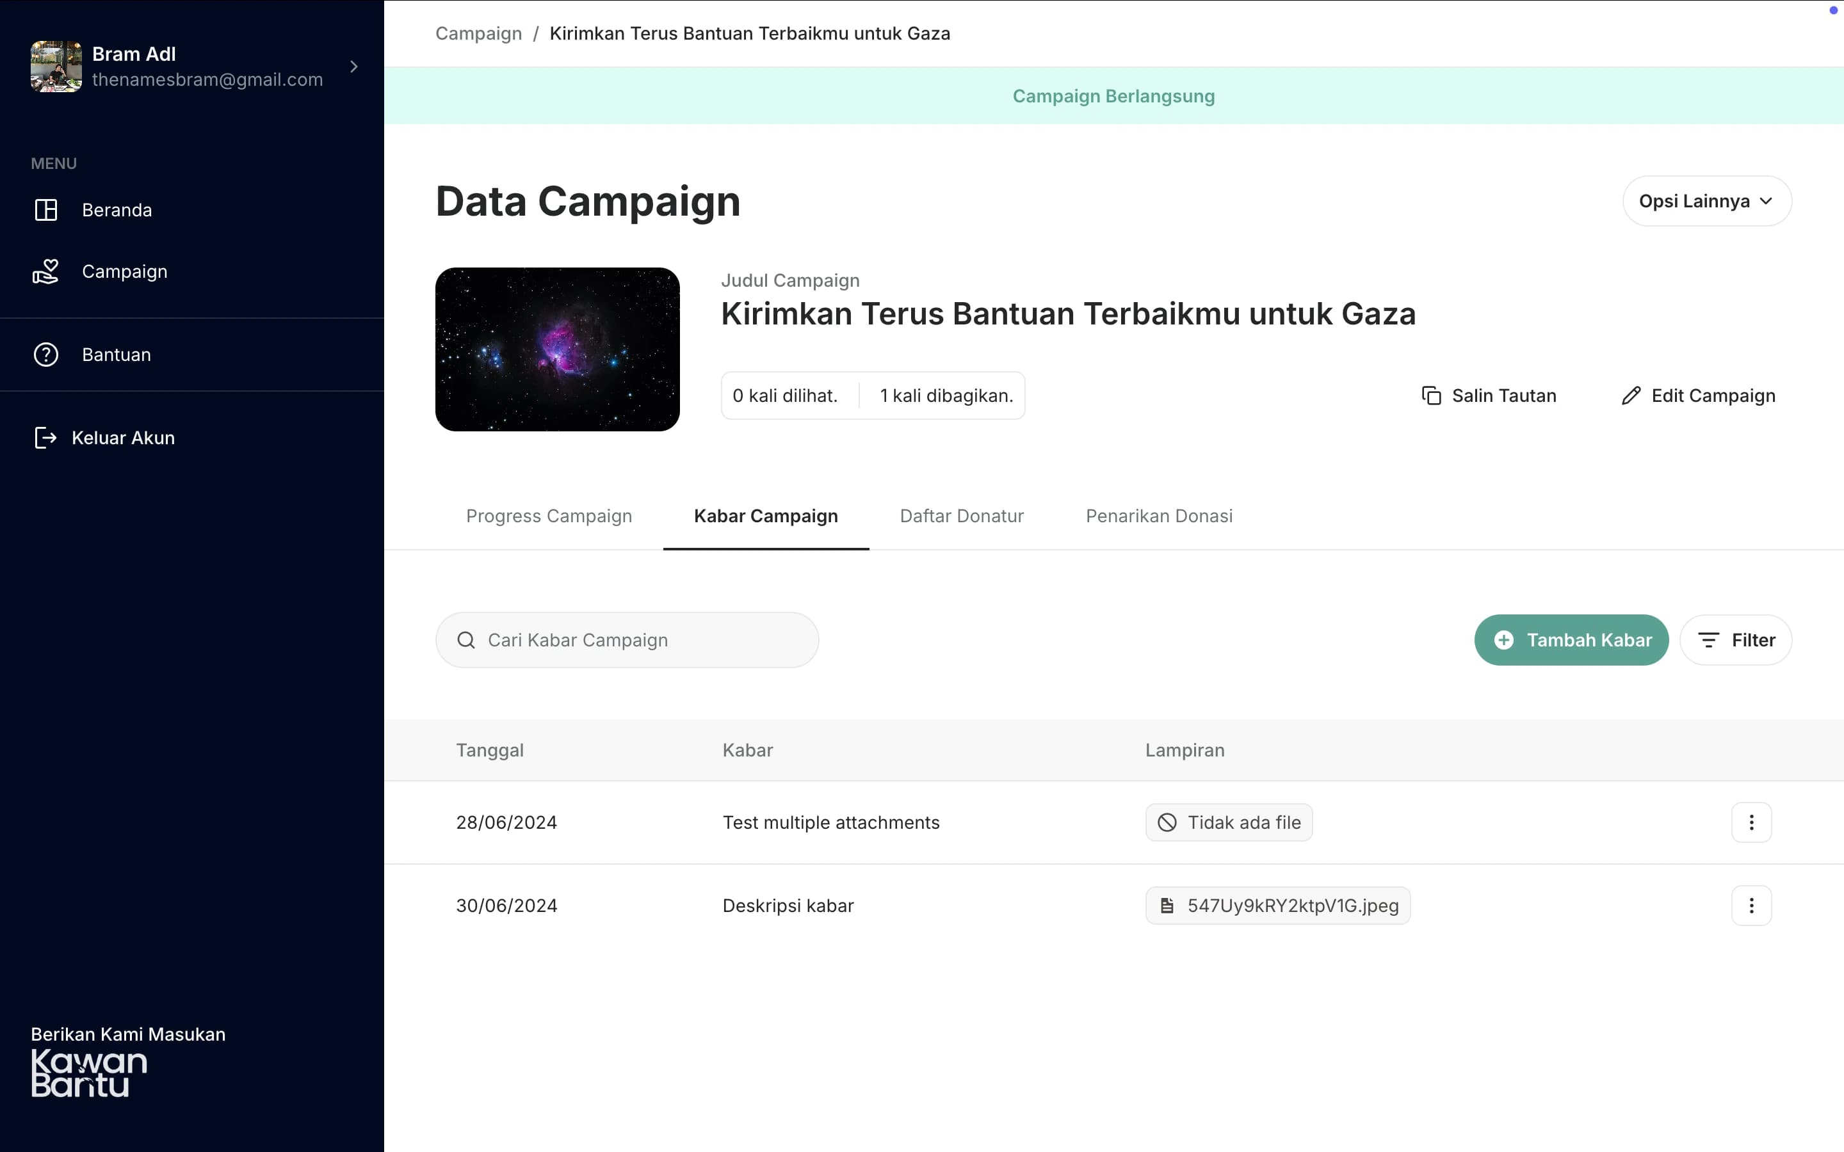1844x1152 pixels.
Task: Click the plus icon in Tambah Kabar
Action: 1504,640
